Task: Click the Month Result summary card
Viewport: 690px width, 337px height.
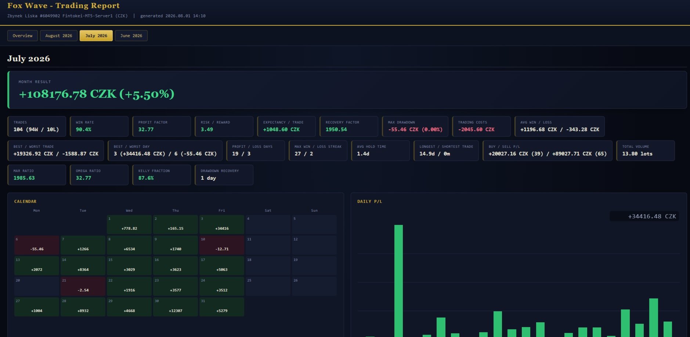Action: point(347,90)
